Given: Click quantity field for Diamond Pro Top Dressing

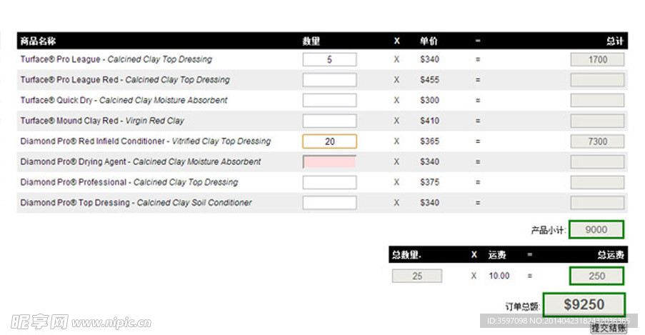Looking at the screenshot, I should coord(329,202).
